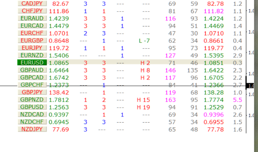Select GBPCAD price 1.6742
This screenshot has height=152, width=258.
59,78
